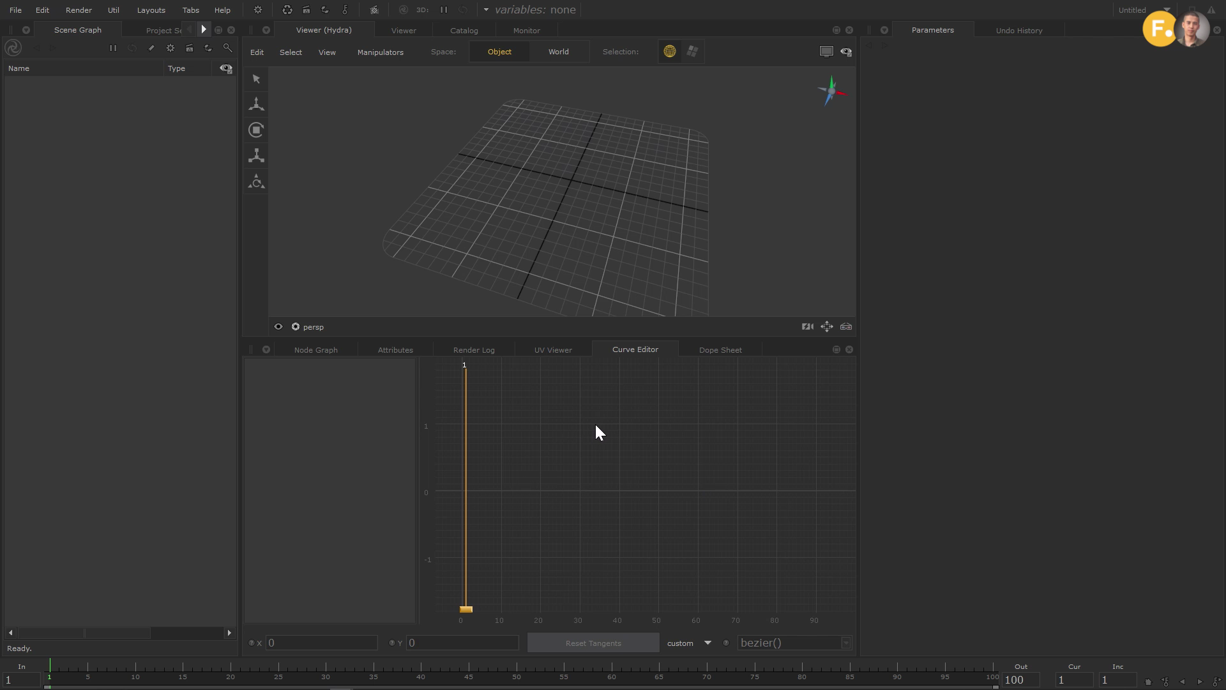The height and width of the screenshot is (690, 1226).
Task: Select the rotate manipulator tool
Action: pos(256,130)
